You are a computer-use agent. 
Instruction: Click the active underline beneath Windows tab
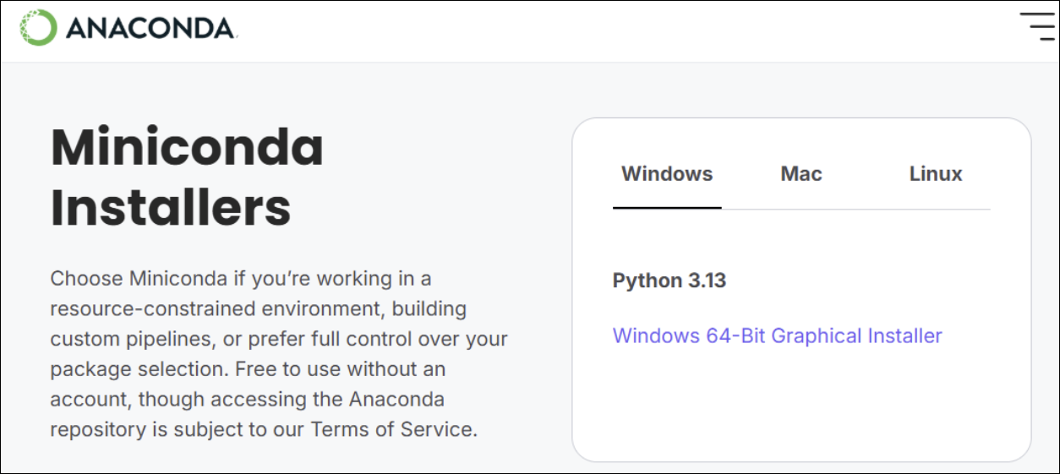tap(667, 207)
